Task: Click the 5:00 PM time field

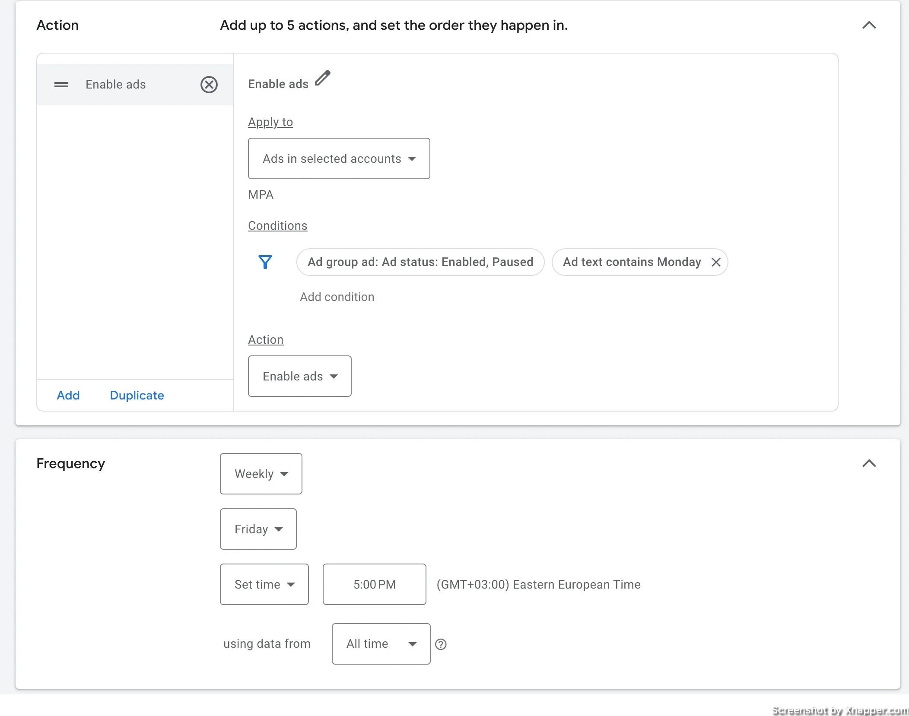Action: tap(375, 584)
